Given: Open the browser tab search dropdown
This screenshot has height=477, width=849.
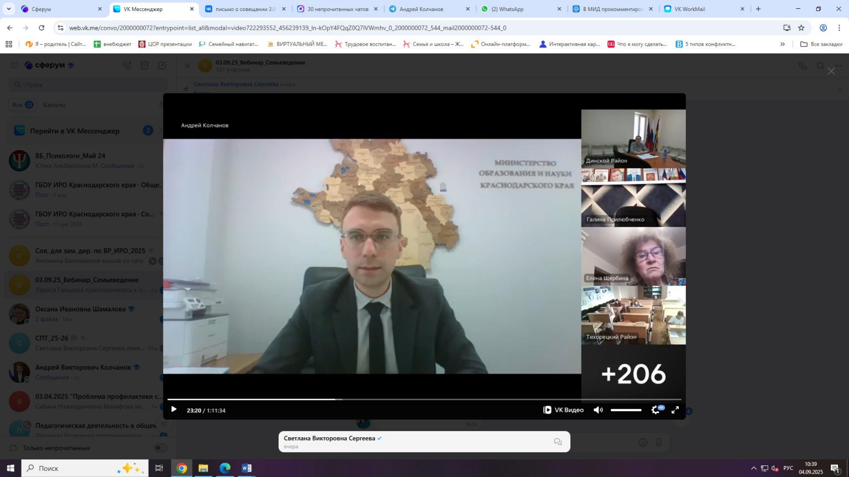Looking at the screenshot, I should [x=9, y=9].
